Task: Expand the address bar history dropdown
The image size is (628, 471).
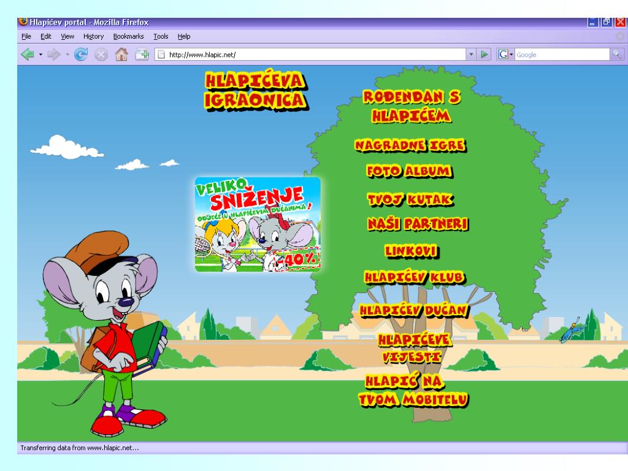Action: click(471, 55)
